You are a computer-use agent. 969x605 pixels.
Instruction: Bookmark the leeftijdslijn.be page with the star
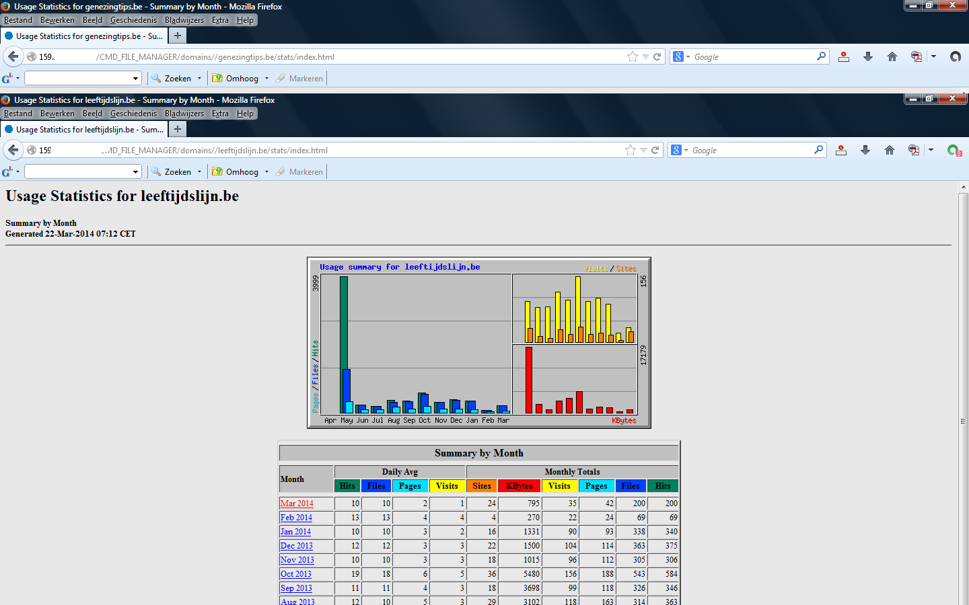[631, 150]
